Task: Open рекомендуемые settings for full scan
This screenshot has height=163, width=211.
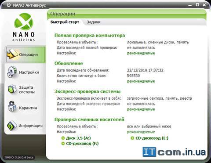Action: 141,53
